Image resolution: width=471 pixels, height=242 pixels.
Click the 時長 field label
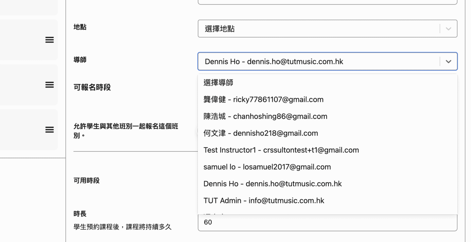coord(80,214)
